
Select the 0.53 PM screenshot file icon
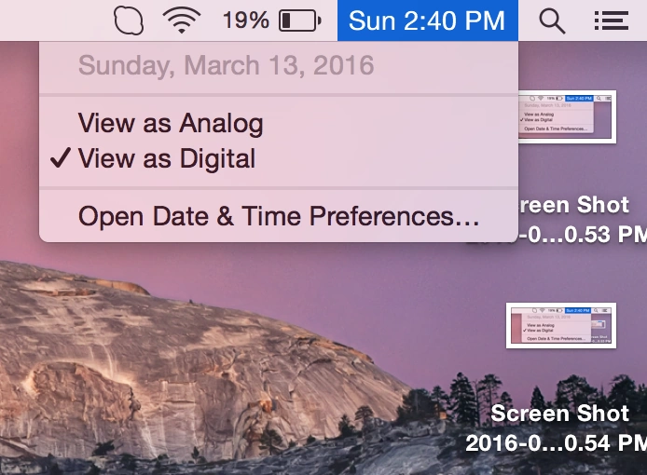567,116
